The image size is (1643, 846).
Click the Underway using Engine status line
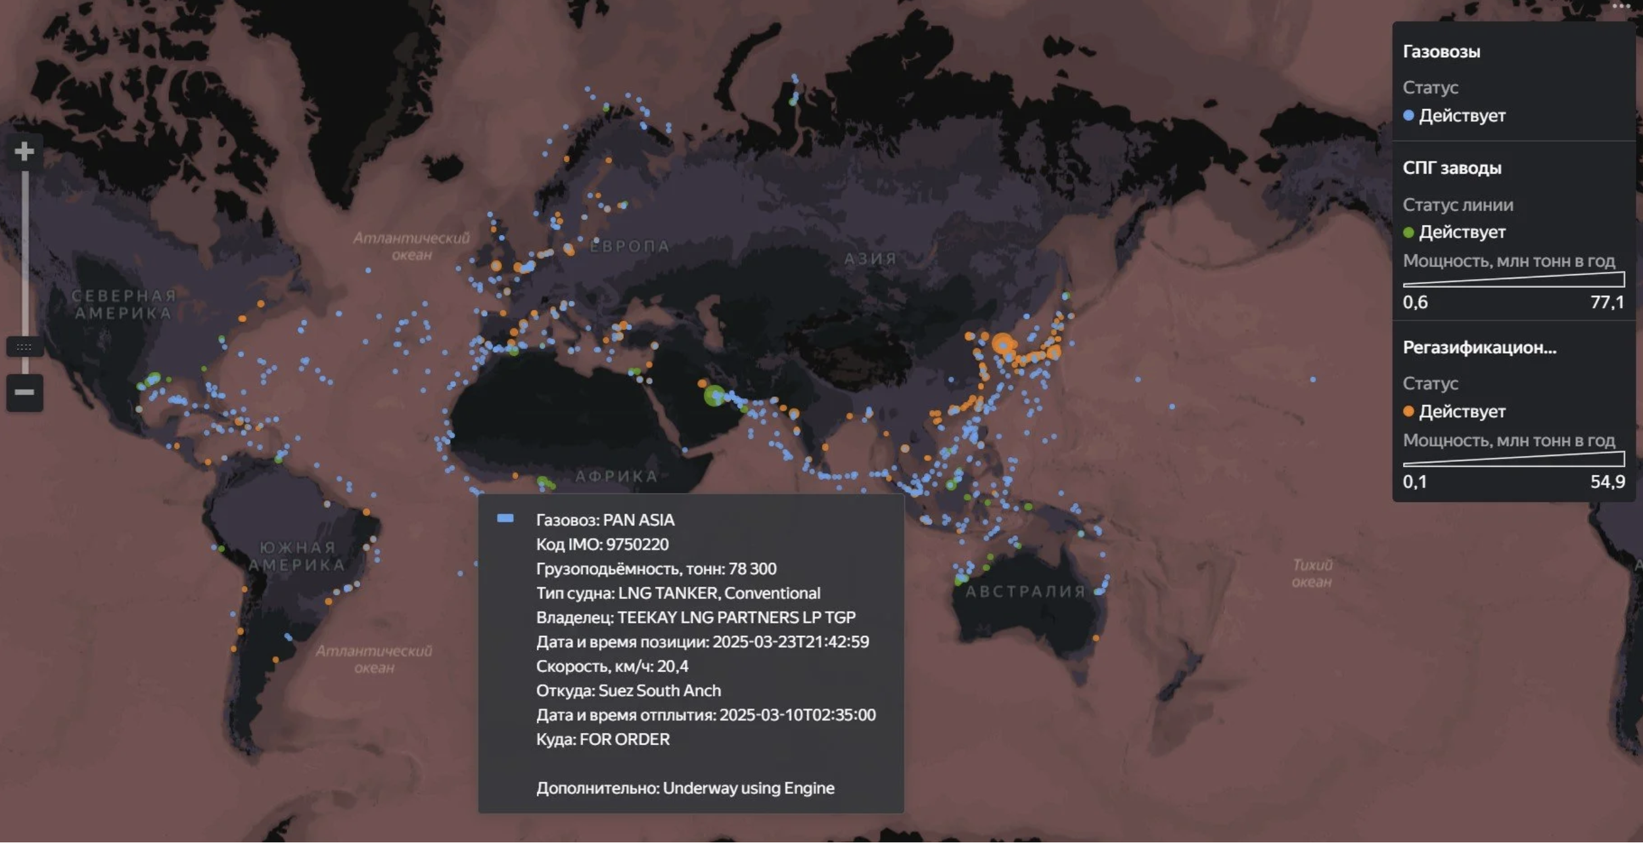pyautogui.click(x=685, y=788)
